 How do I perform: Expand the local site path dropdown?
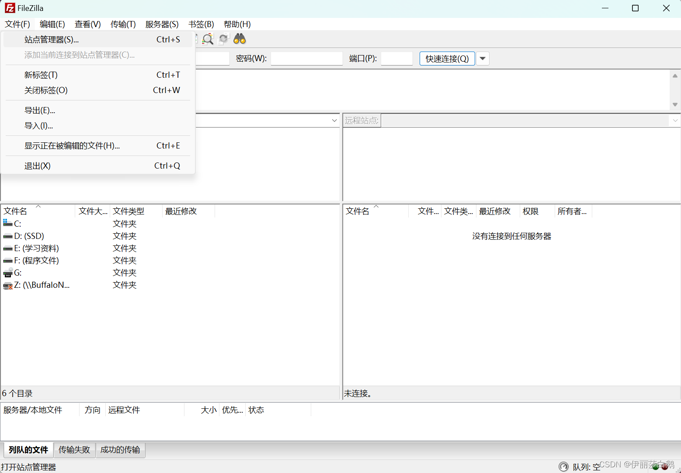[334, 121]
